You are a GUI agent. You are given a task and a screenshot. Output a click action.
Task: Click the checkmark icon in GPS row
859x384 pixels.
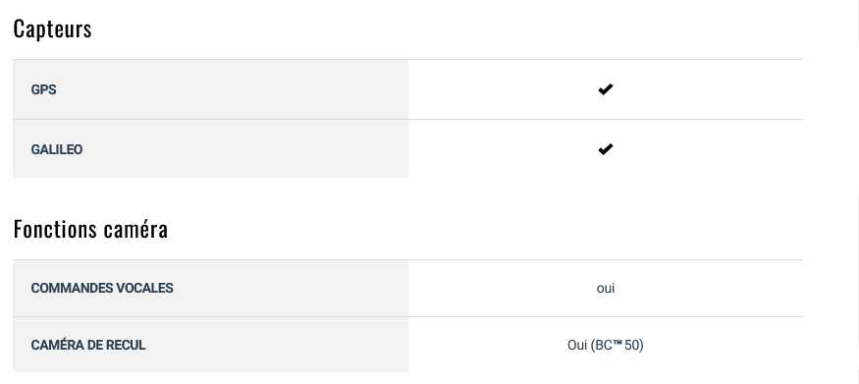606,89
